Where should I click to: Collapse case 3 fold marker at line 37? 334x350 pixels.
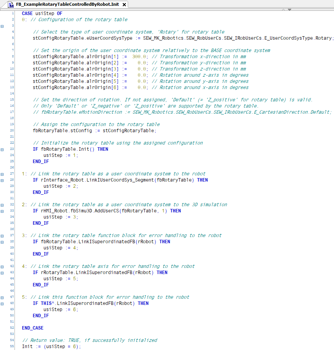[x=2, y=236]
